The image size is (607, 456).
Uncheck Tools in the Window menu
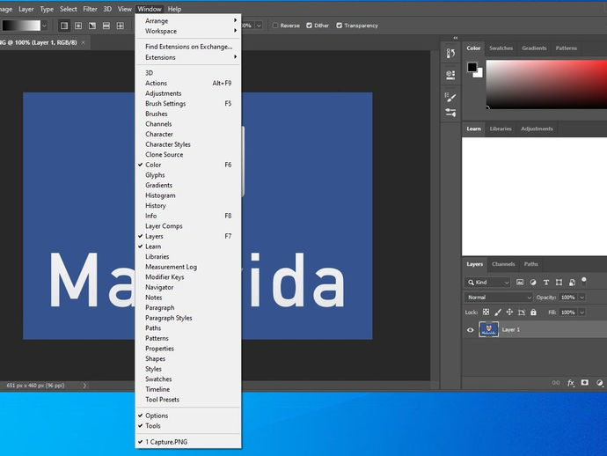click(x=188, y=425)
